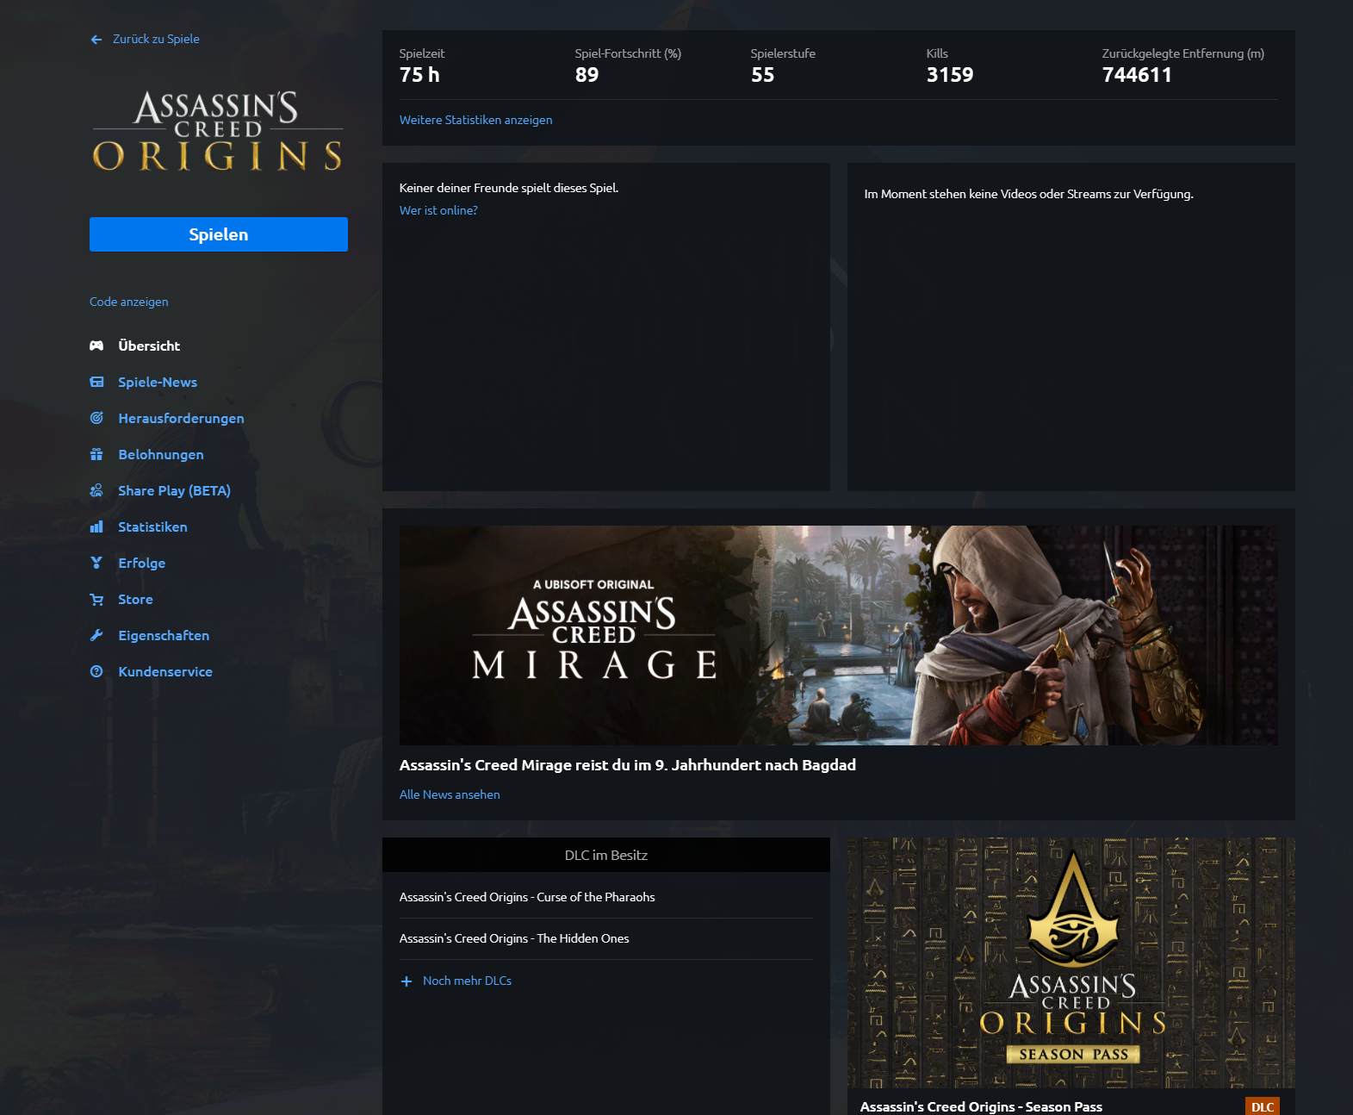The height and width of the screenshot is (1115, 1353).
Task: Click the gift icon next to Belohnungen
Action: click(x=96, y=454)
